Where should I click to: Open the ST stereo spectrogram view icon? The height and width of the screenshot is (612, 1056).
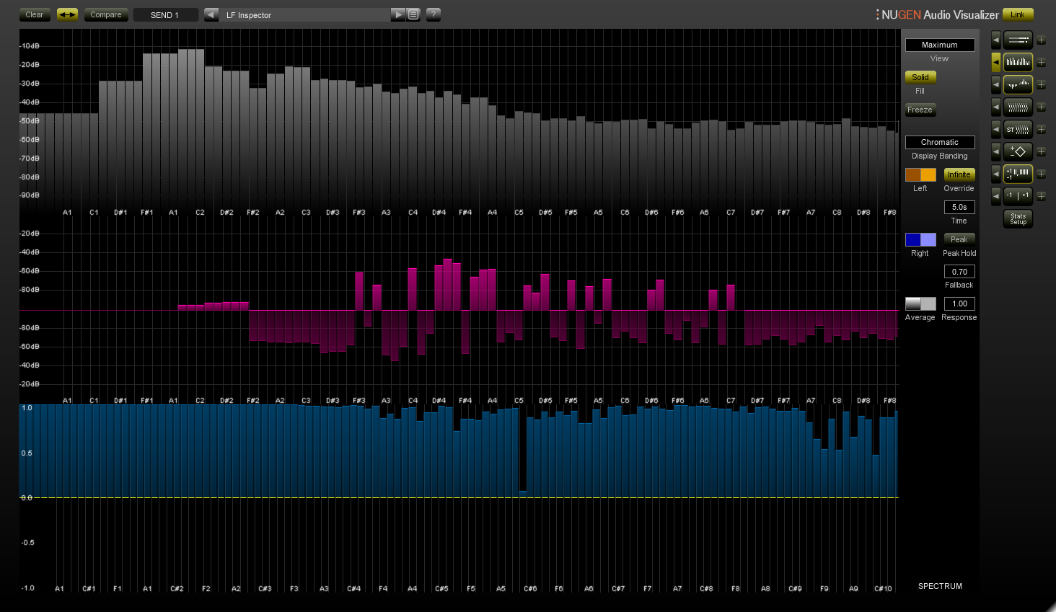pos(1018,130)
